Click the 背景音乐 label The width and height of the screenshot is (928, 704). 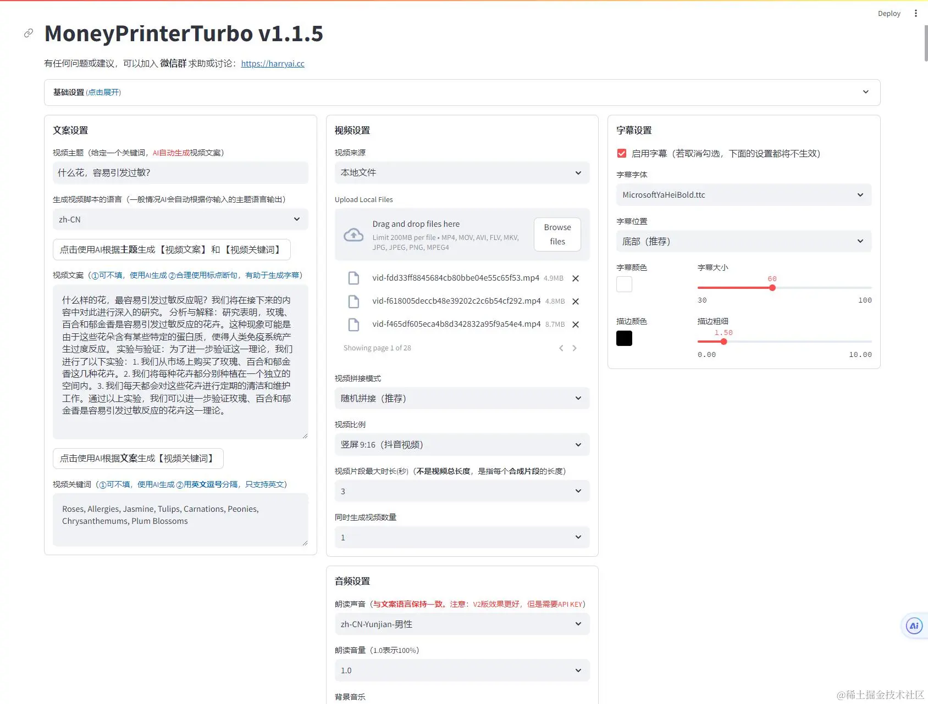click(350, 697)
